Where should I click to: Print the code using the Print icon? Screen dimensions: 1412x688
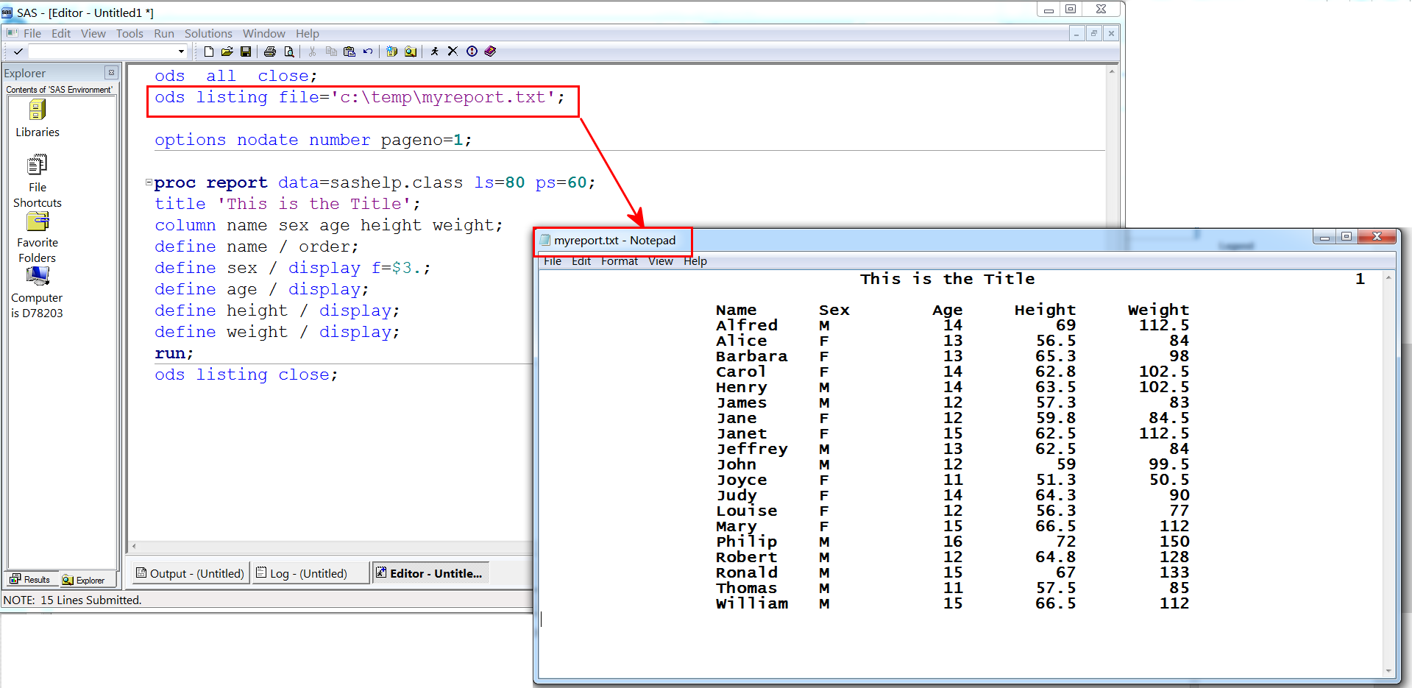270,51
